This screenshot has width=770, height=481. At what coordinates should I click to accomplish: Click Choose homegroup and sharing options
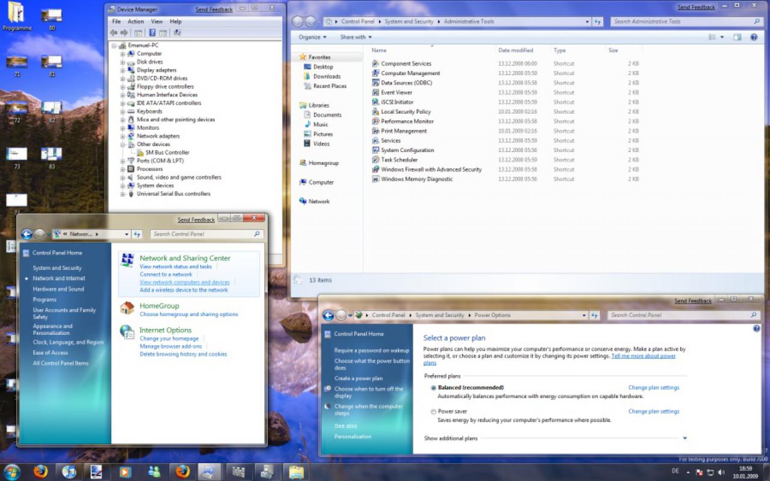(x=189, y=314)
